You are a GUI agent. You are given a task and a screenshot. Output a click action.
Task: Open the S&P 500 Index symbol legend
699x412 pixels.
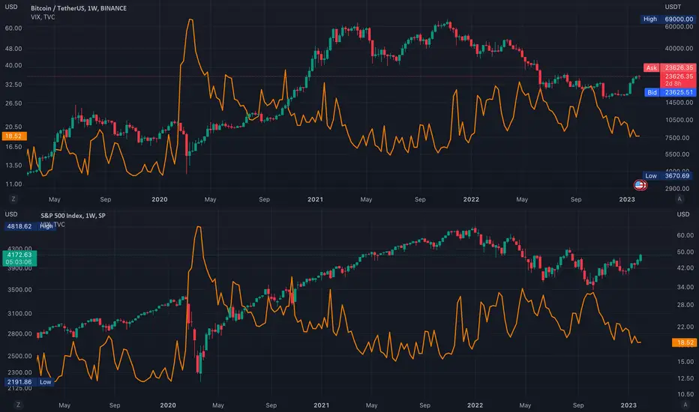tap(73, 216)
